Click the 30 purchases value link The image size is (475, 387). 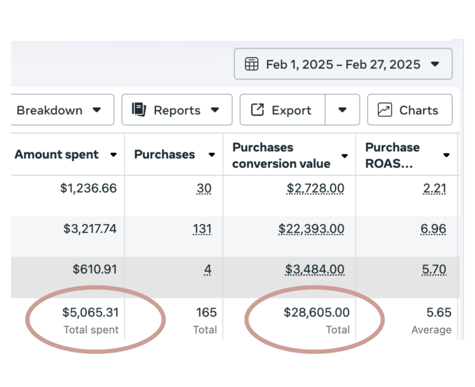pyautogui.click(x=204, y=188)
